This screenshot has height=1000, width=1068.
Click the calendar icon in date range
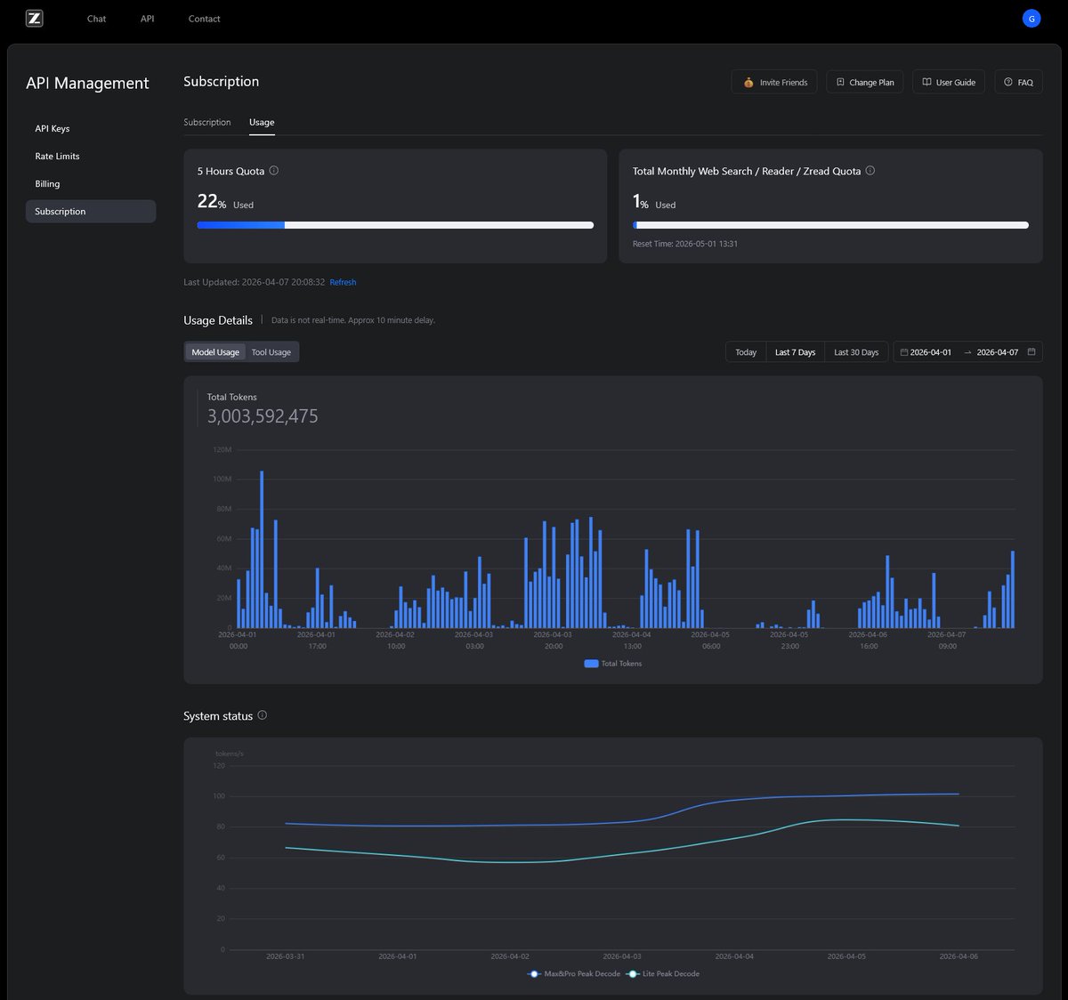1032,352
